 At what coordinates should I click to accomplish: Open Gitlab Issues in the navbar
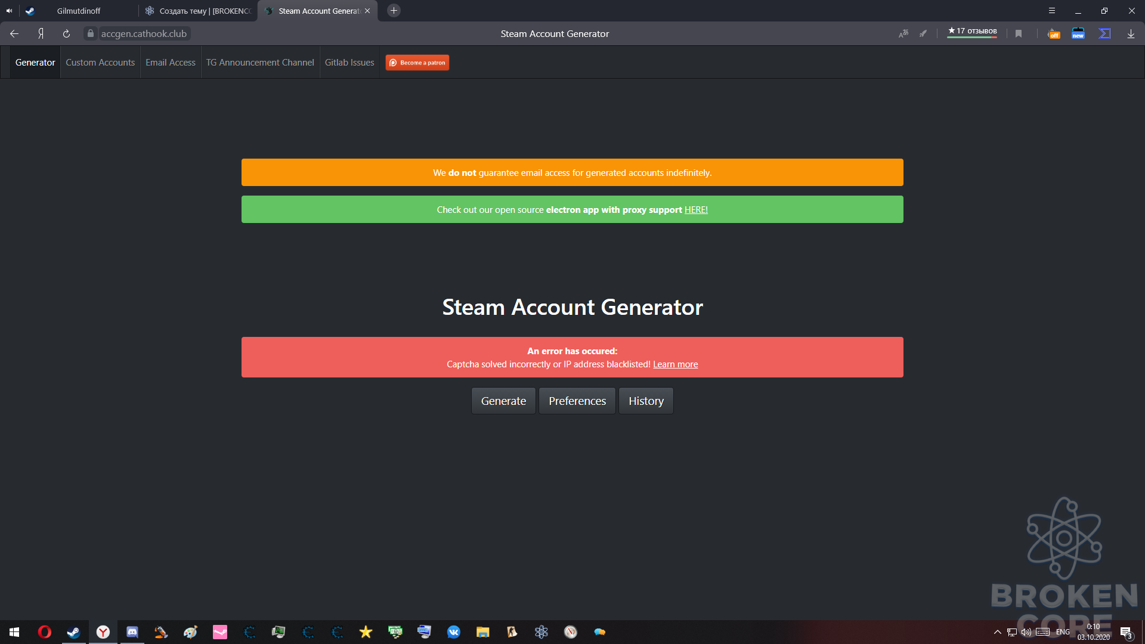tap(349, 63)
